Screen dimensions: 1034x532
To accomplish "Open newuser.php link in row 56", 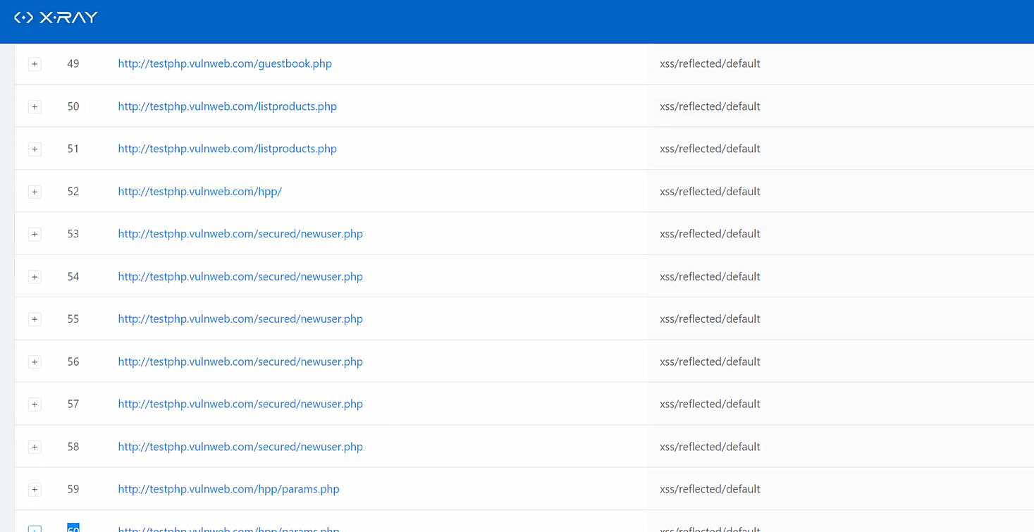I will pos(240,361).
